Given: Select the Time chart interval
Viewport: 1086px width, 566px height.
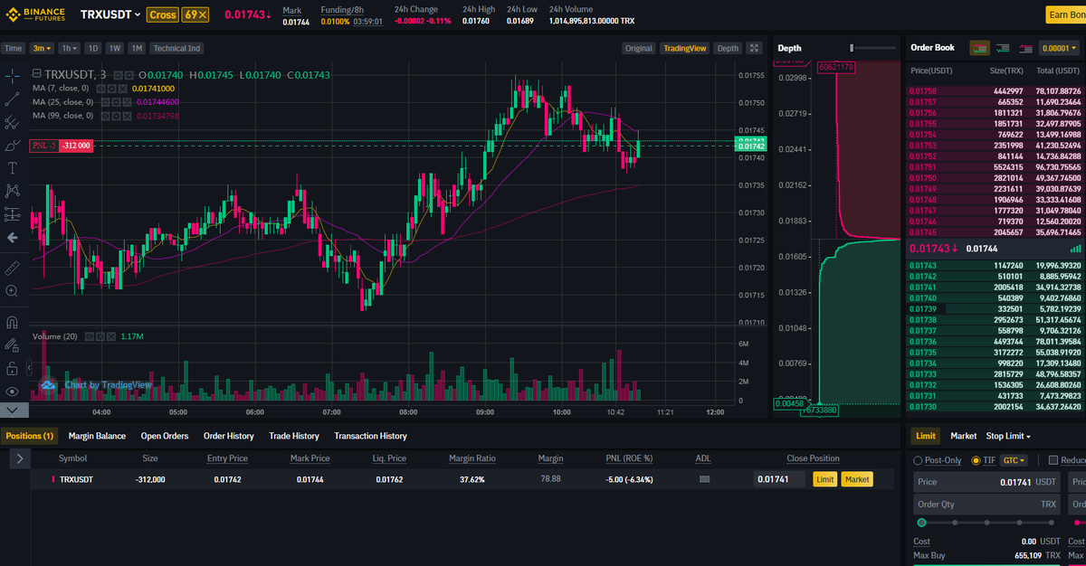Looking at the screenshot, I should coord(14,48).
